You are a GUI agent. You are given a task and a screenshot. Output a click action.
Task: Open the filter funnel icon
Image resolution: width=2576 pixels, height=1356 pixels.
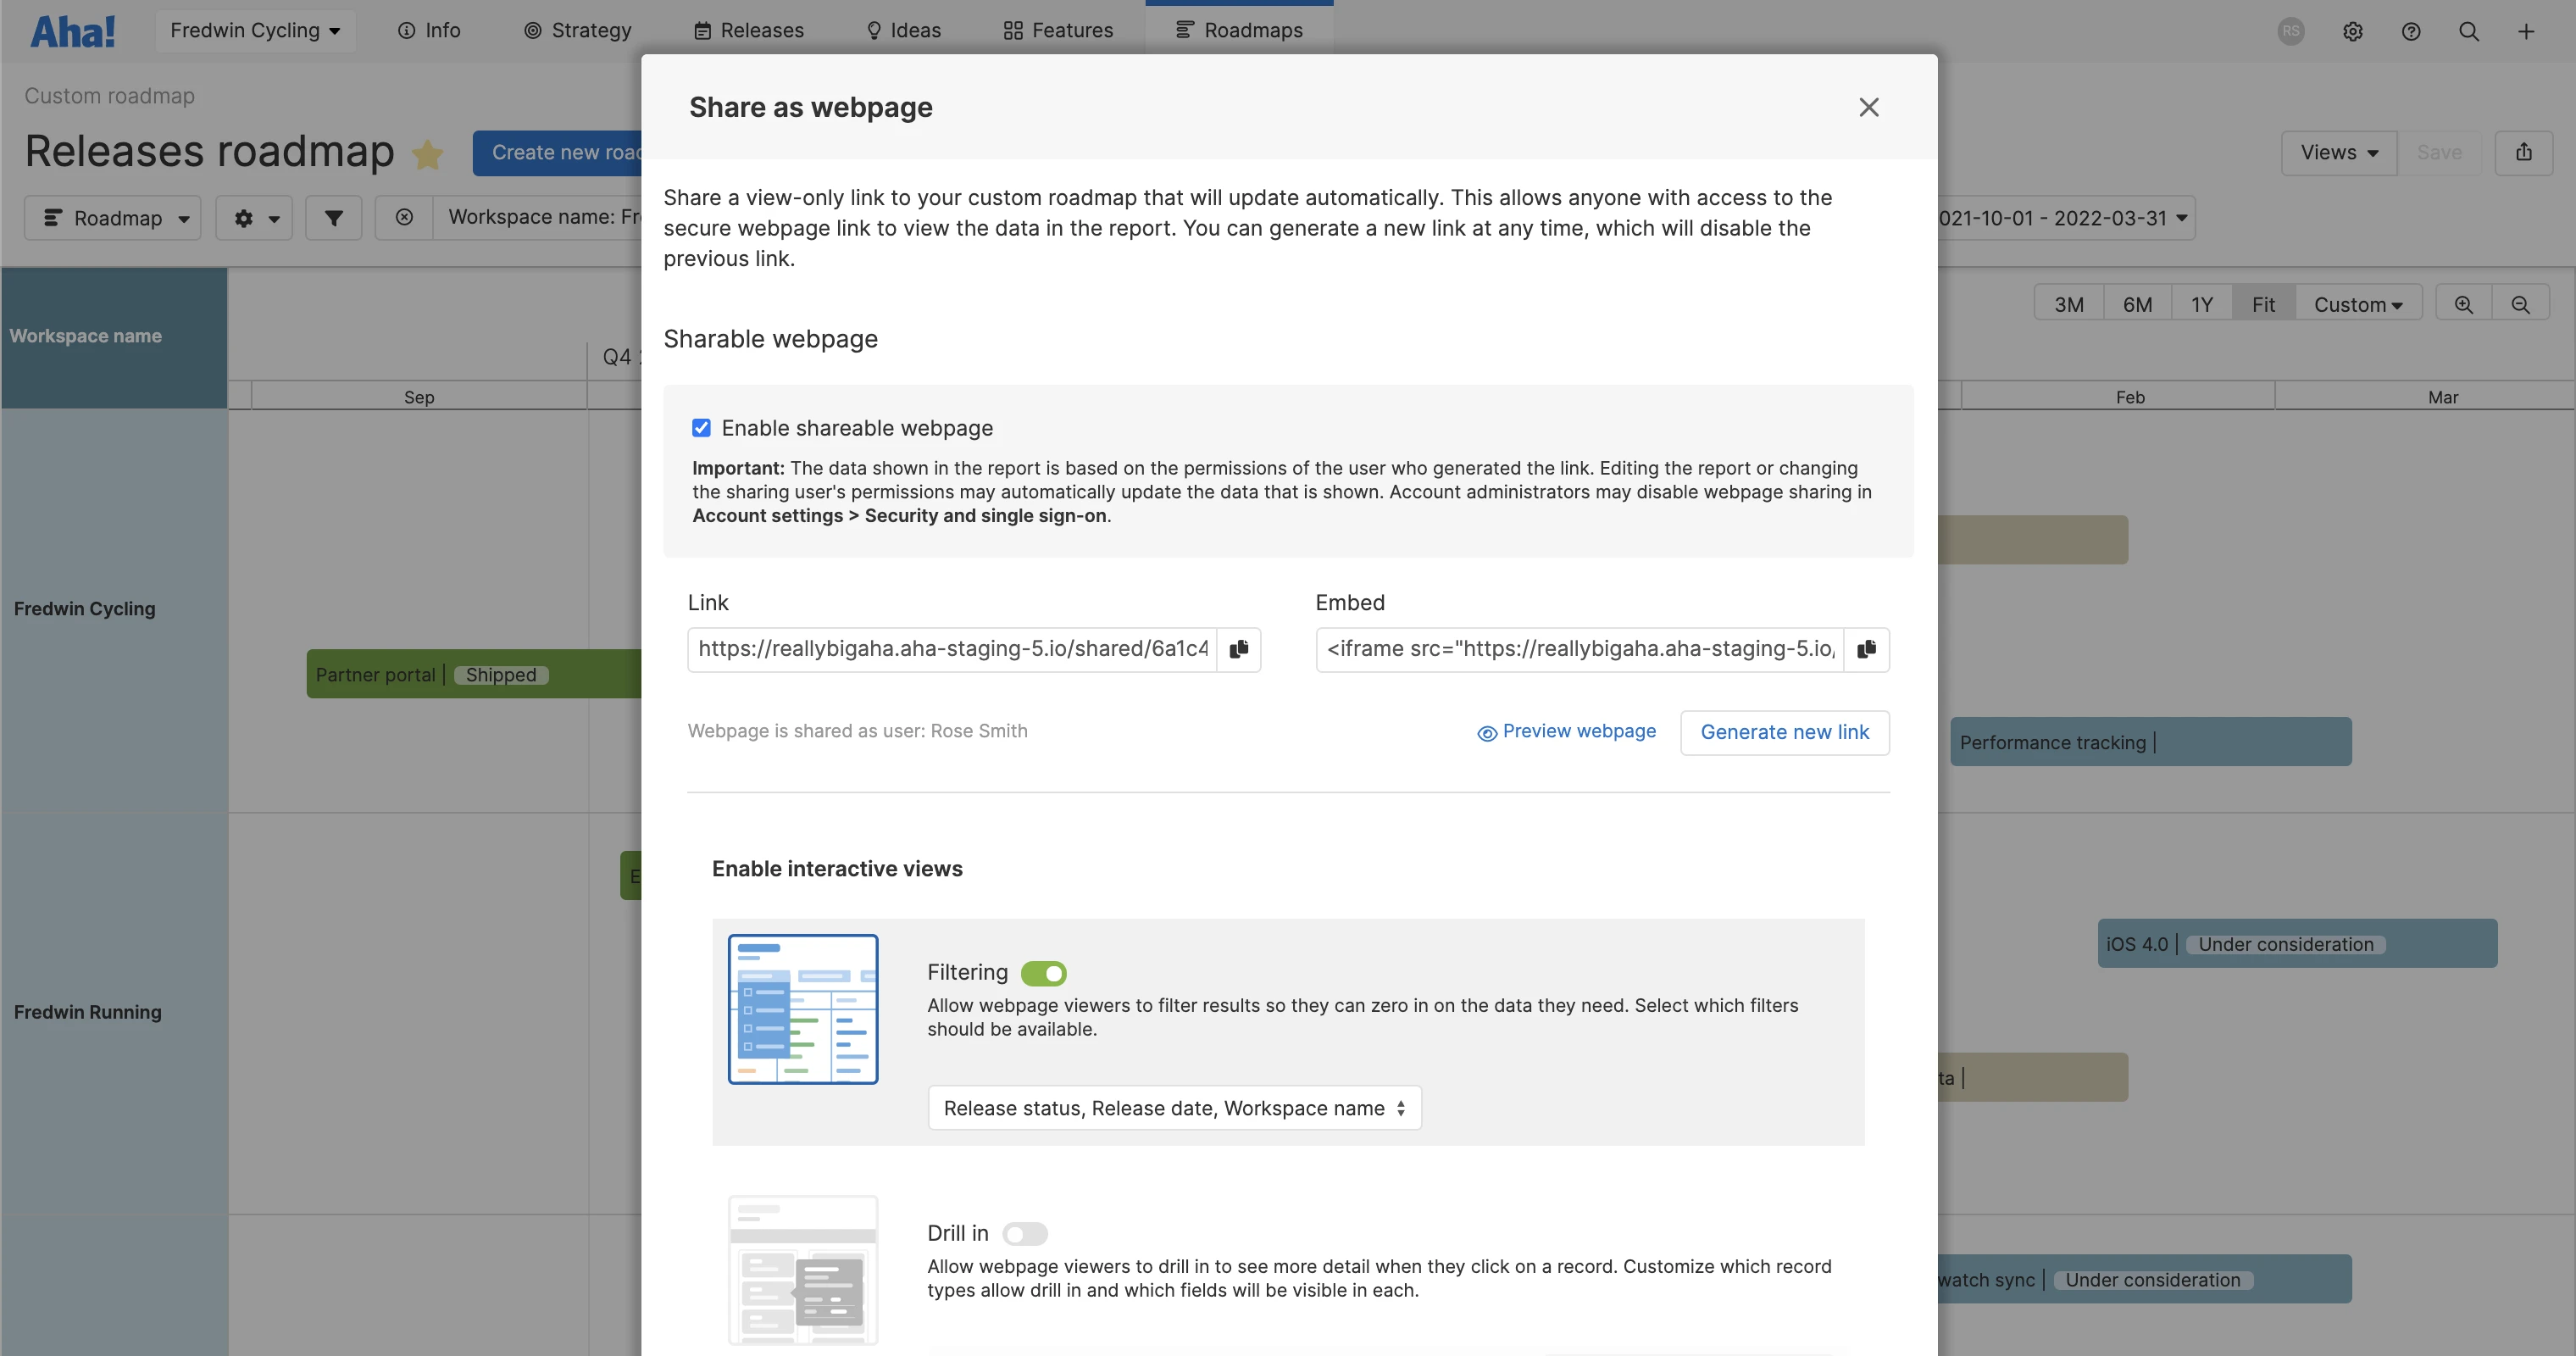(x=333, y=217)
